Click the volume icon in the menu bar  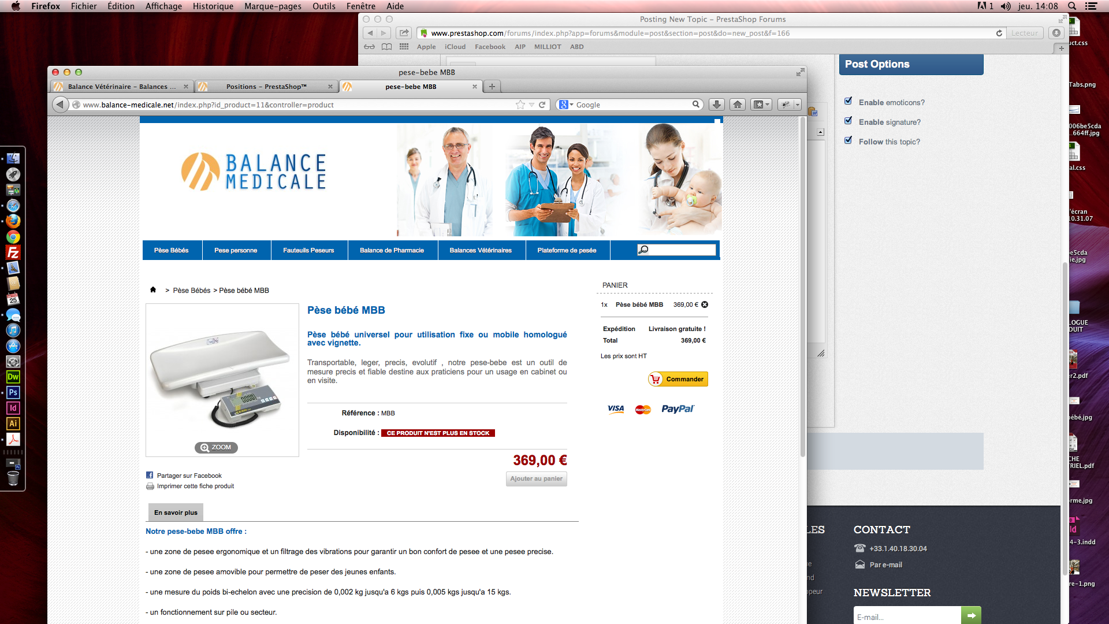(1006, 6)
